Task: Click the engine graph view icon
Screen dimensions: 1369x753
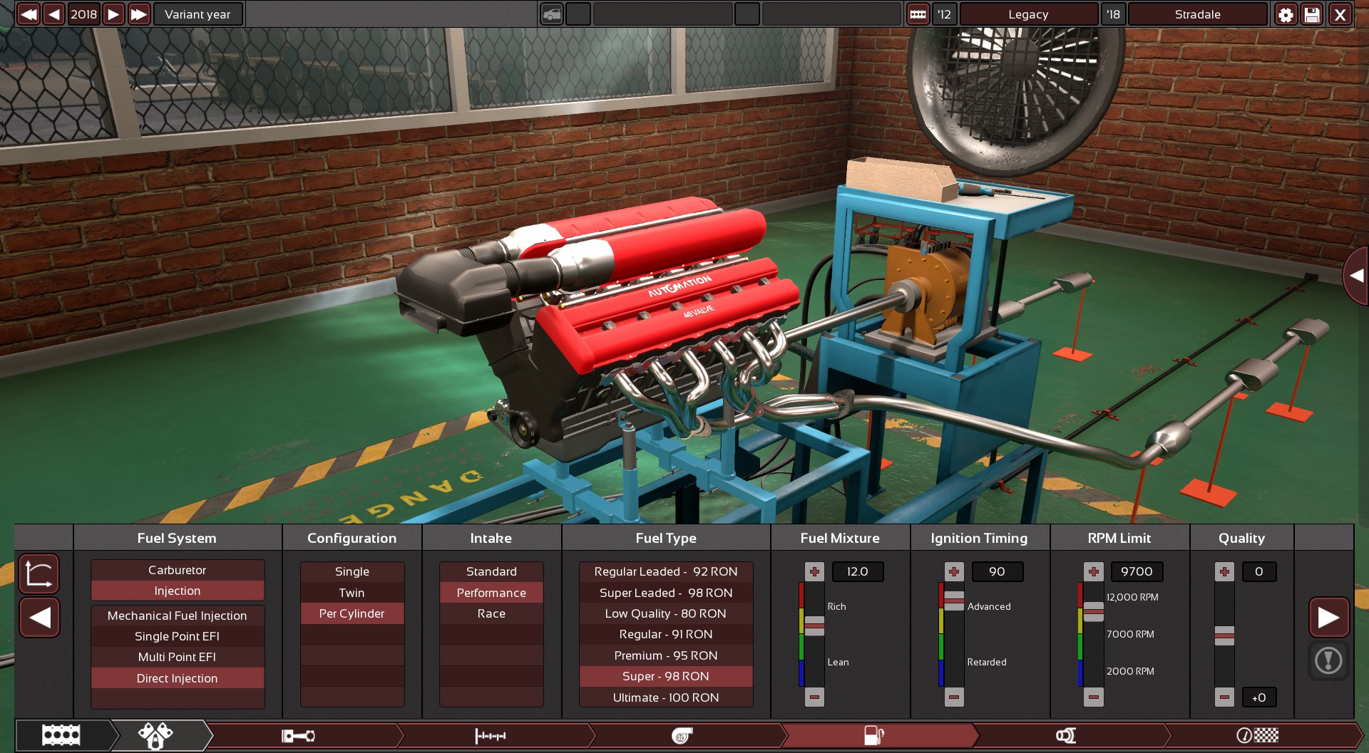Action: coord(39,574)
